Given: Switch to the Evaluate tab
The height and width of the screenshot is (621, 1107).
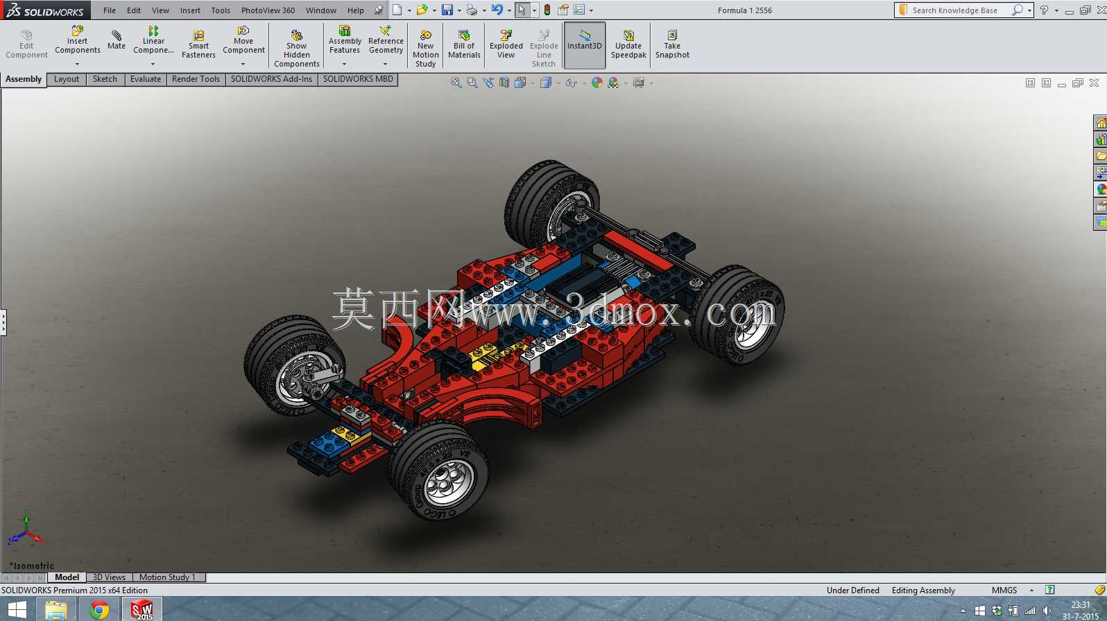Looking at the screenshot, I should coord(146,79).
